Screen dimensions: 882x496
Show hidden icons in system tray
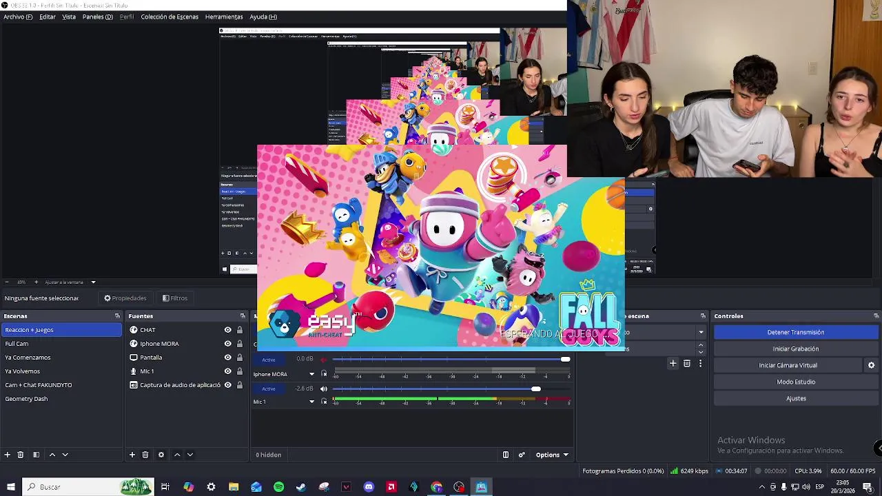(x=761, y=487)
